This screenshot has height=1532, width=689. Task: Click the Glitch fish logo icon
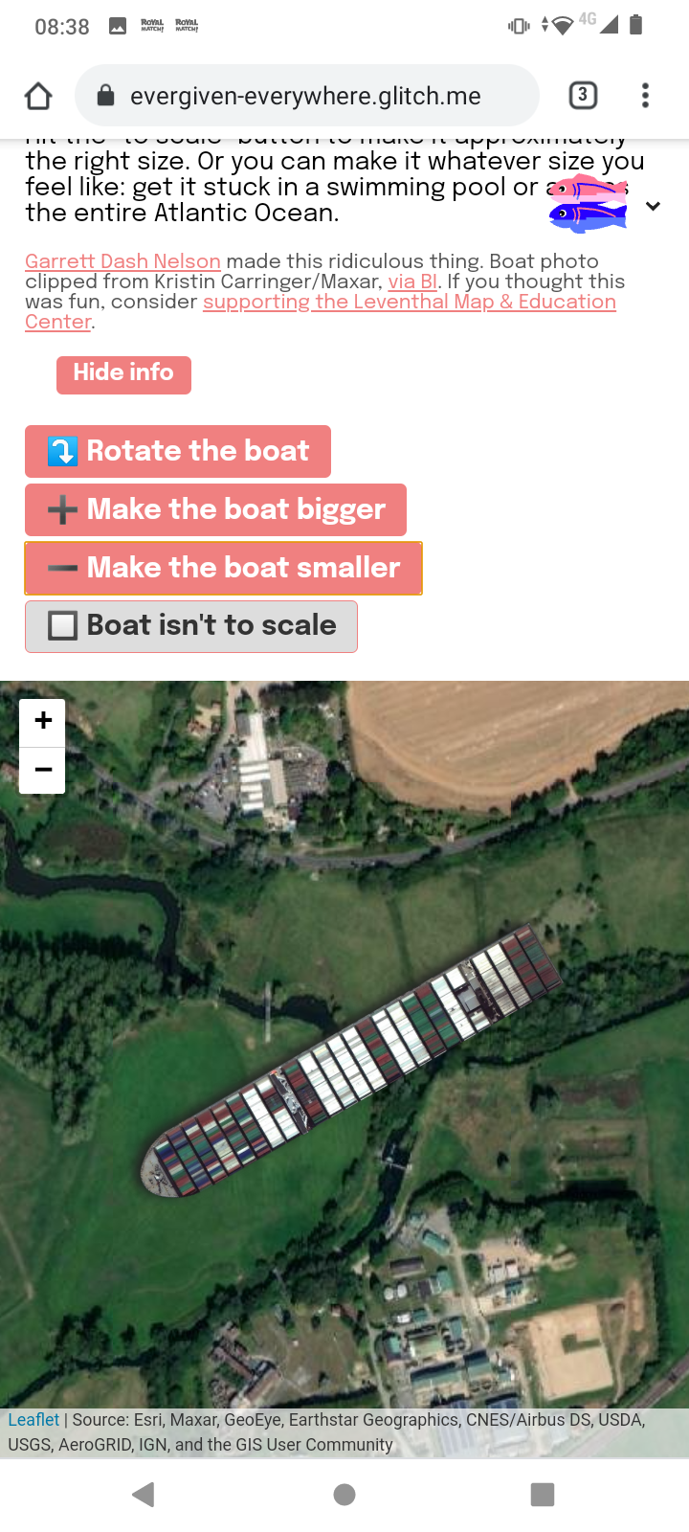coord(589,204)
